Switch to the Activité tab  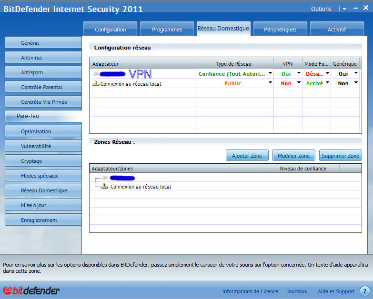click(337, 29)
